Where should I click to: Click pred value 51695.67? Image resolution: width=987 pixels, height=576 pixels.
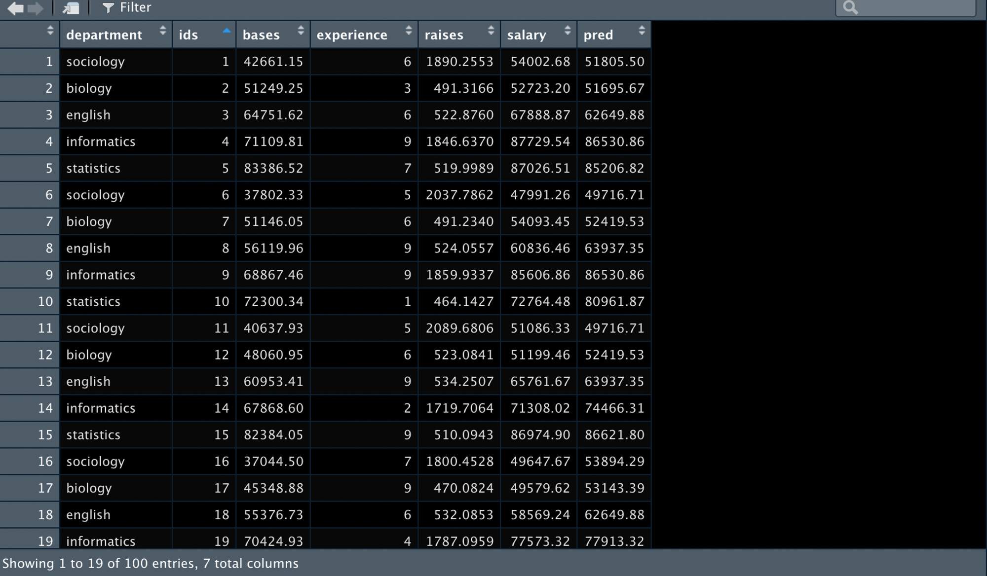coord(614,88)
